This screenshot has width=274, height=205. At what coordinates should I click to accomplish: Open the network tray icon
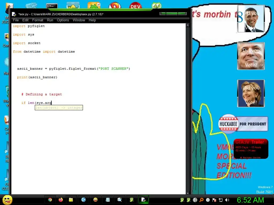tap(221, 200)
